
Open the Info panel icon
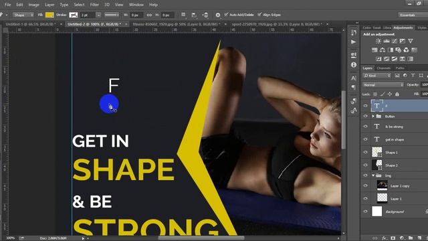354,65
